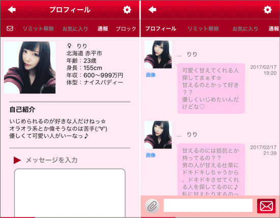
Task: Focus the large message text area on profile
Action: (x=70, y=193)
